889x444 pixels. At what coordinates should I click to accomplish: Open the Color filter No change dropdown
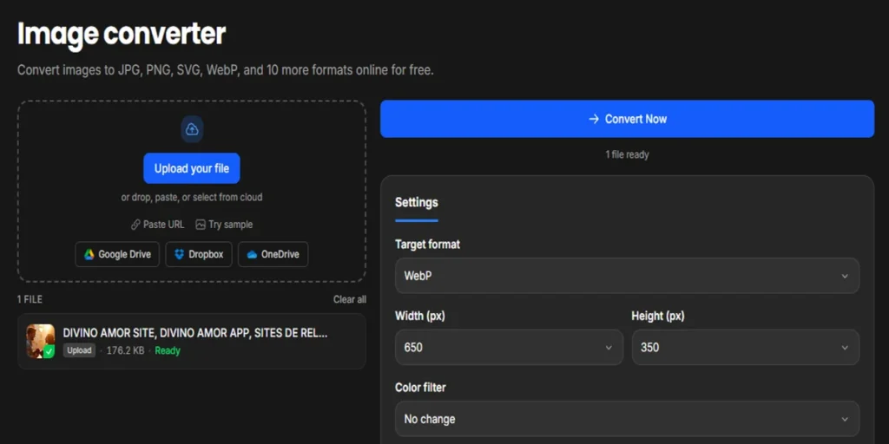[x=627, y=419]
